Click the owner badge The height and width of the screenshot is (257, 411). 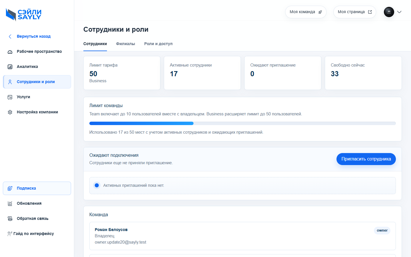(382, 231)
